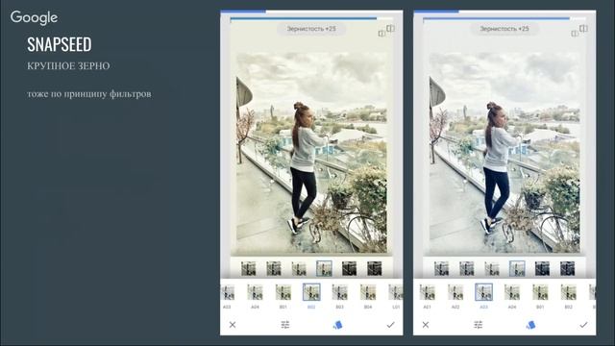Select highlighted style B02 on left phone
The image size is (615, 346).
pos(311,297)
